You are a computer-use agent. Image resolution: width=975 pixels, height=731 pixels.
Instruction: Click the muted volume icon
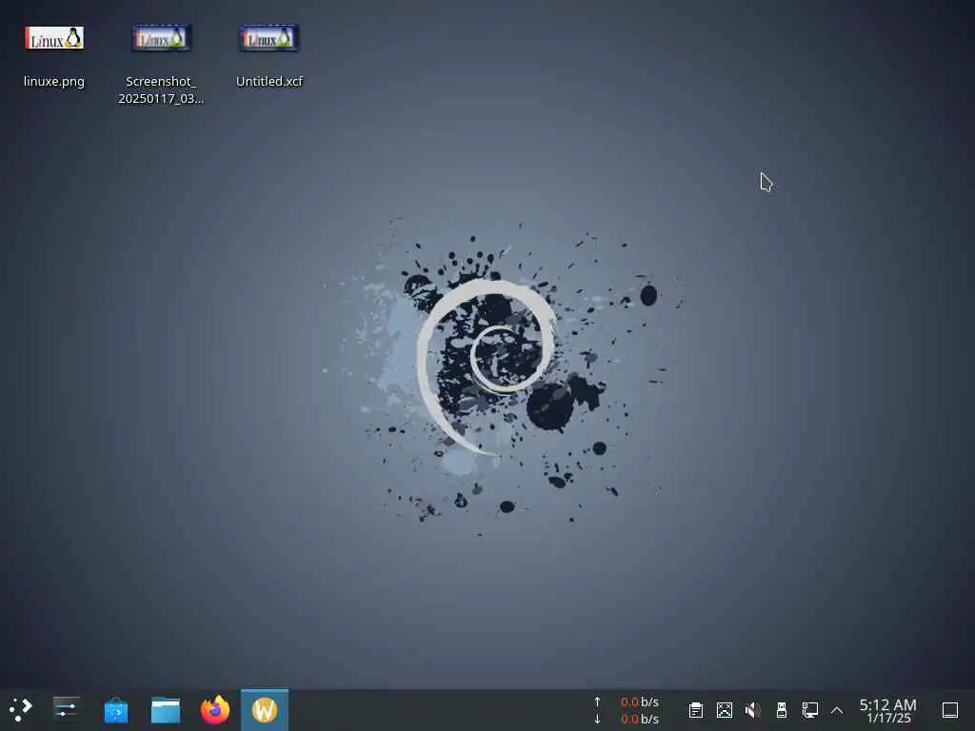tap(752, 710)
